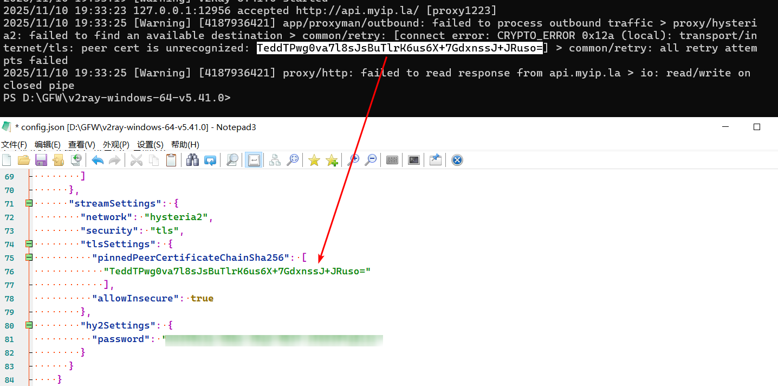Collapse the streamSettings fold on line 71
Screen dimensions: 778x386
(x=29, y=203)
